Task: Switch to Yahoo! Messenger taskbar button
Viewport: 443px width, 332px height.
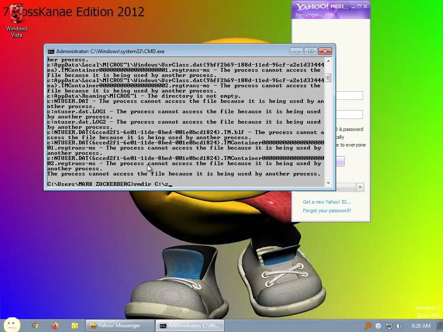Action: [x=120, y=326]
